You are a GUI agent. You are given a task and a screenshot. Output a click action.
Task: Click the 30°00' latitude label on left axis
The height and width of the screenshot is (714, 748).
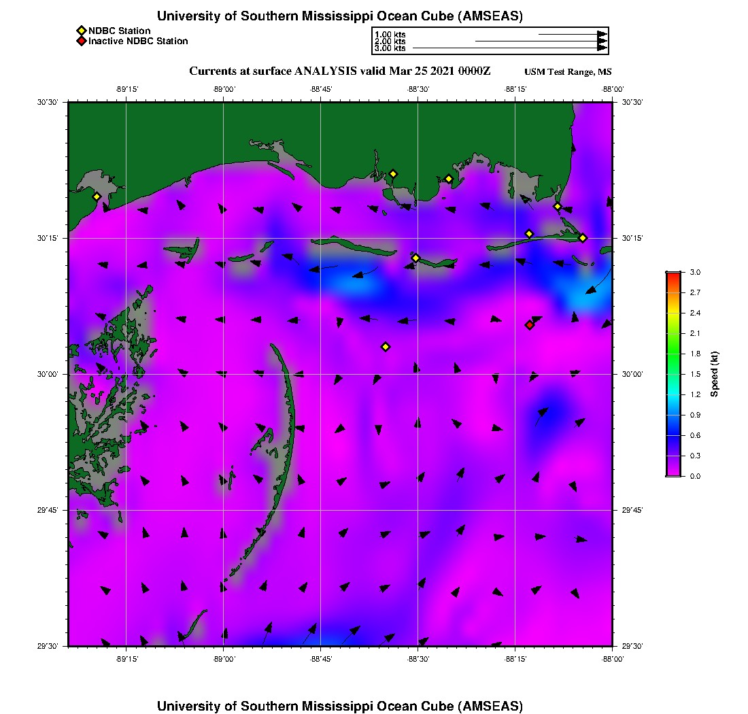(48, 374)
